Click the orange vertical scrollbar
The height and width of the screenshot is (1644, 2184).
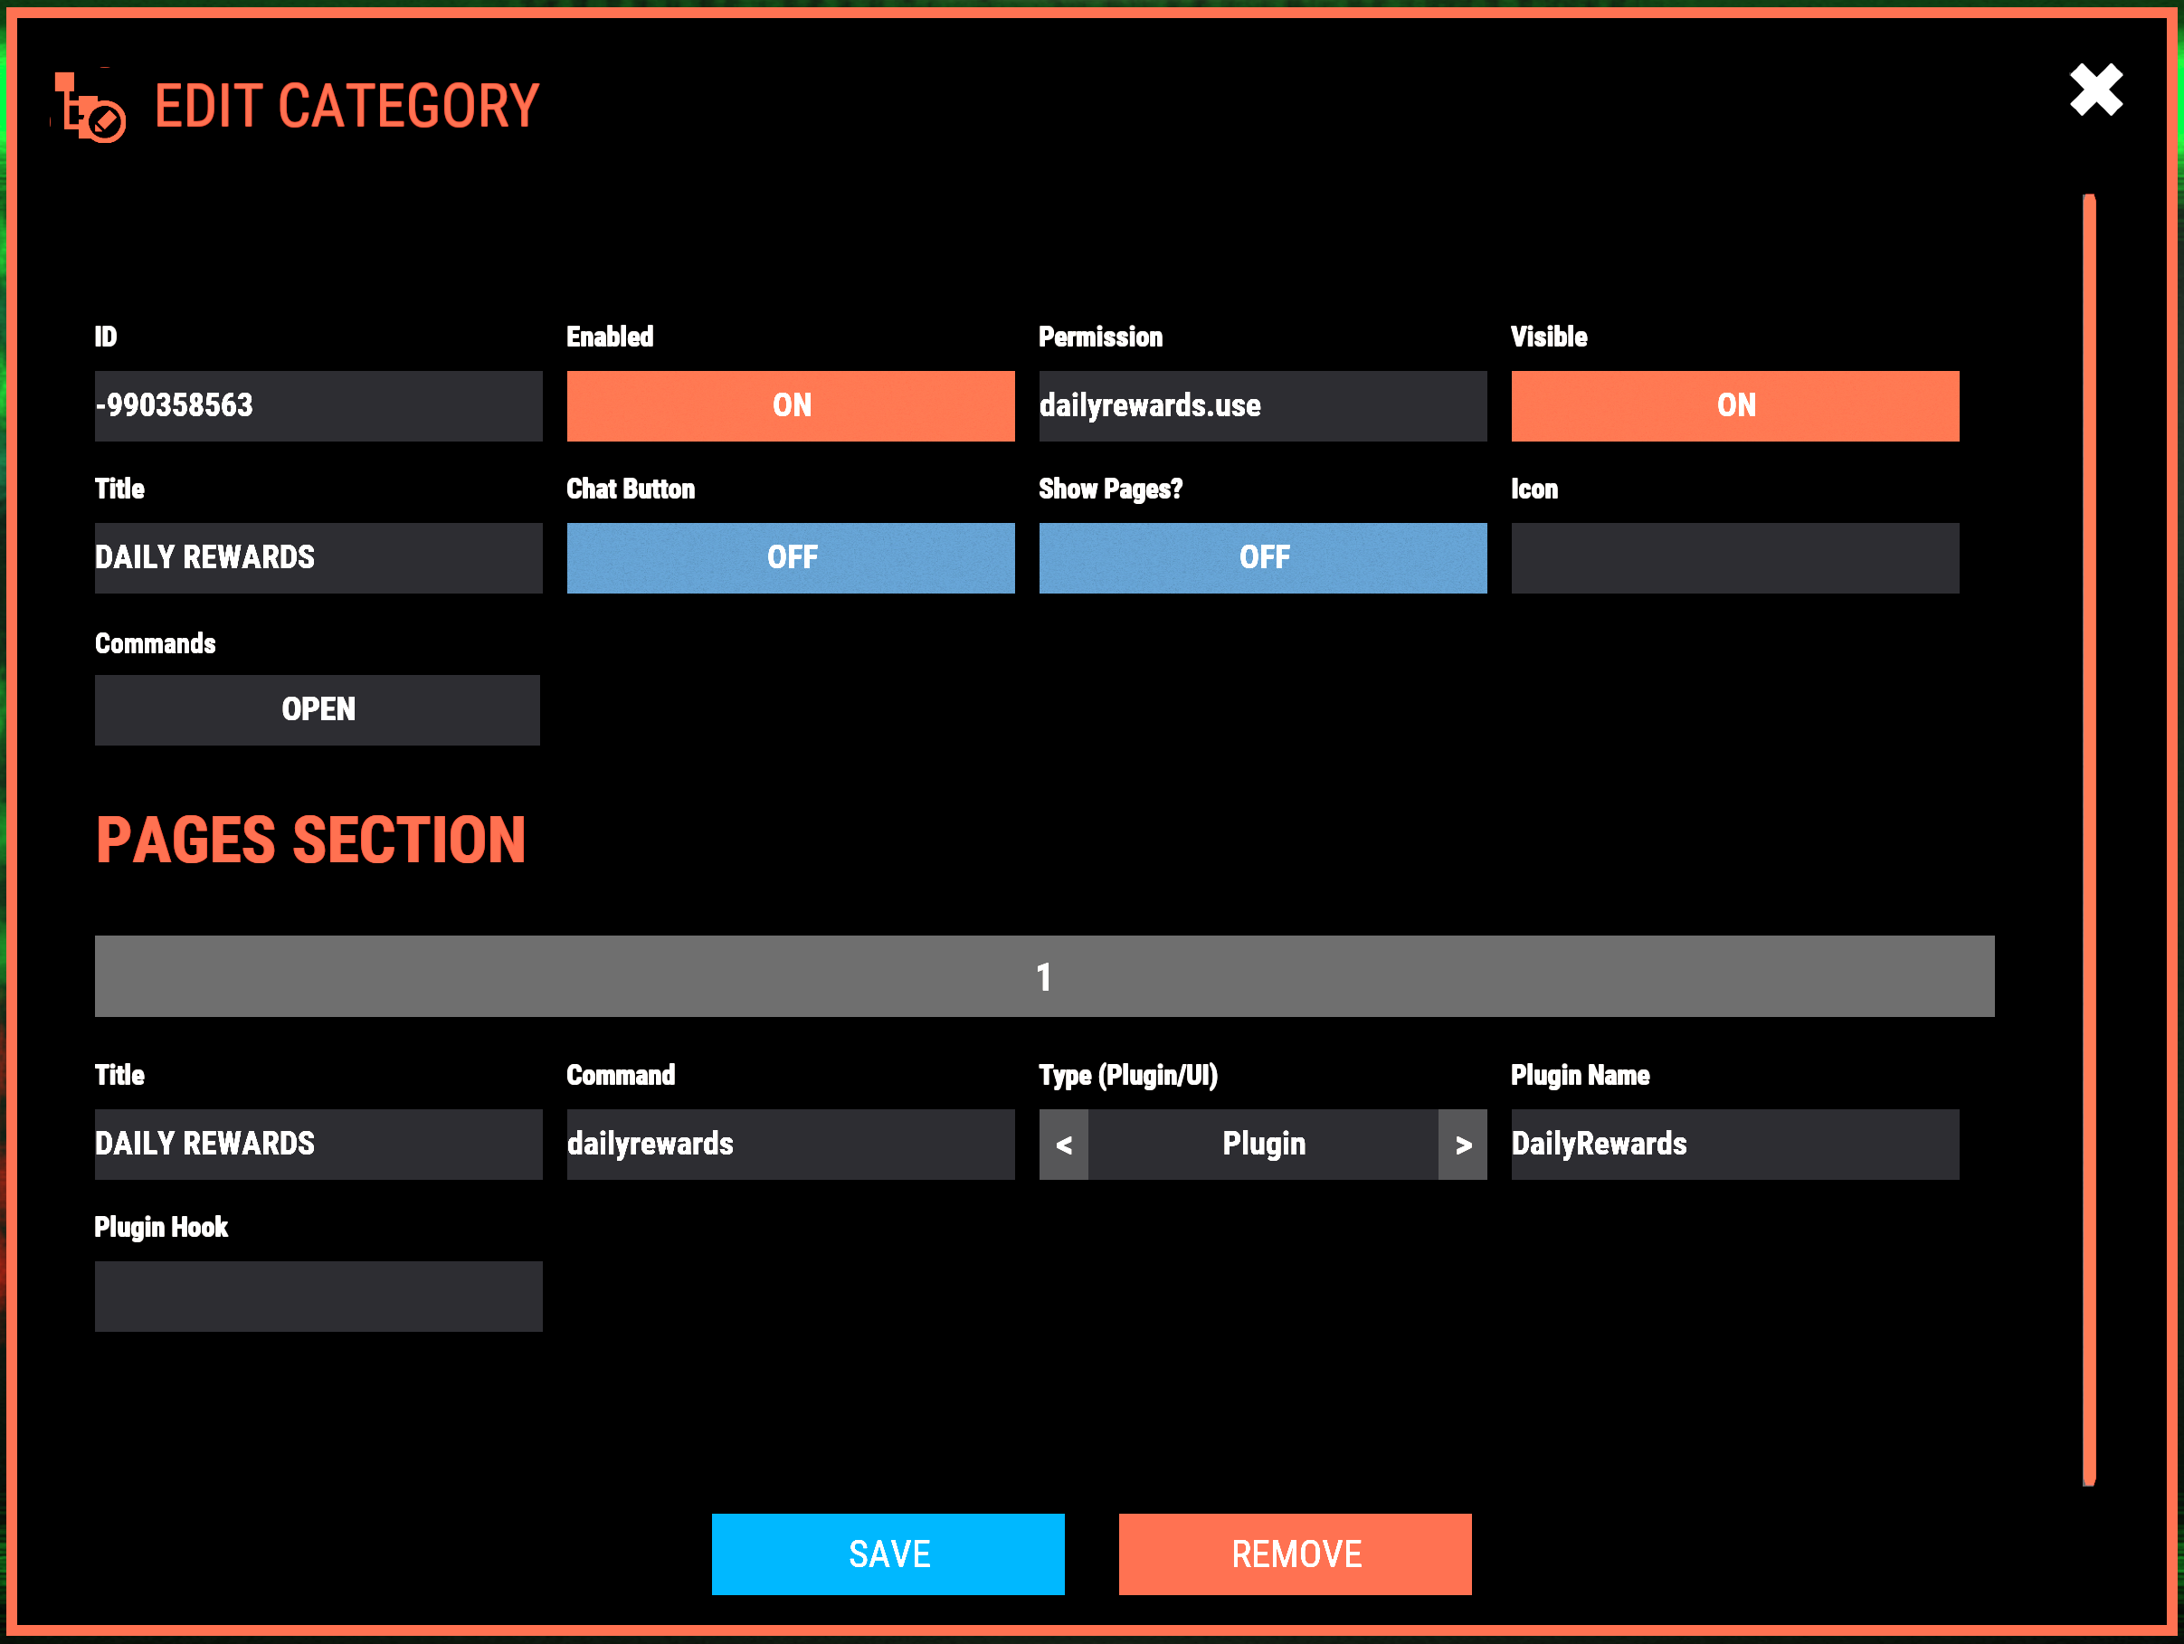click(x=2088, y=840)
